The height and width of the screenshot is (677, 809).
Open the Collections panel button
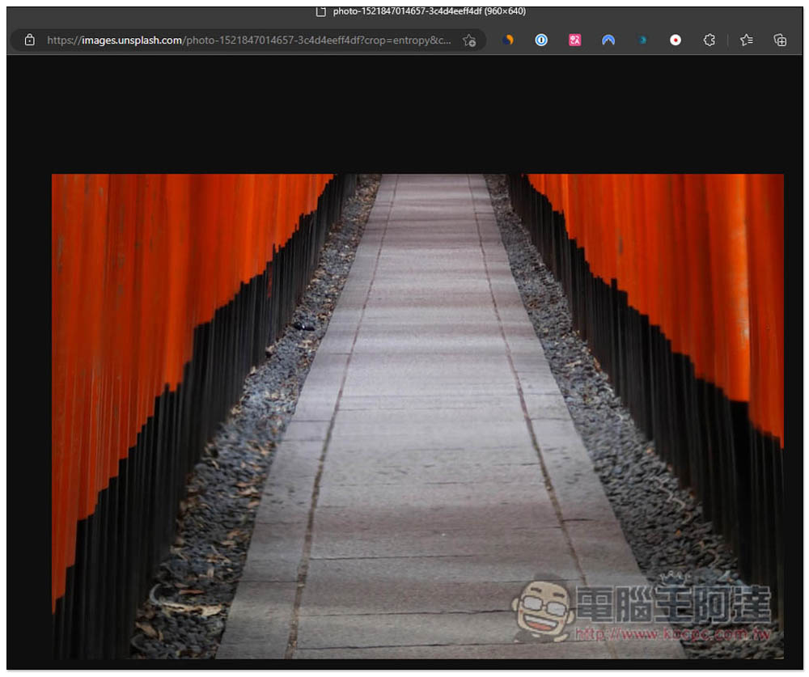[780, 40]
